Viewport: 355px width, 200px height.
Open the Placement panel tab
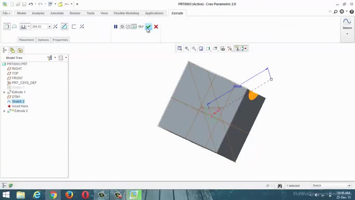pyautogui.click(x=26, y=40)
